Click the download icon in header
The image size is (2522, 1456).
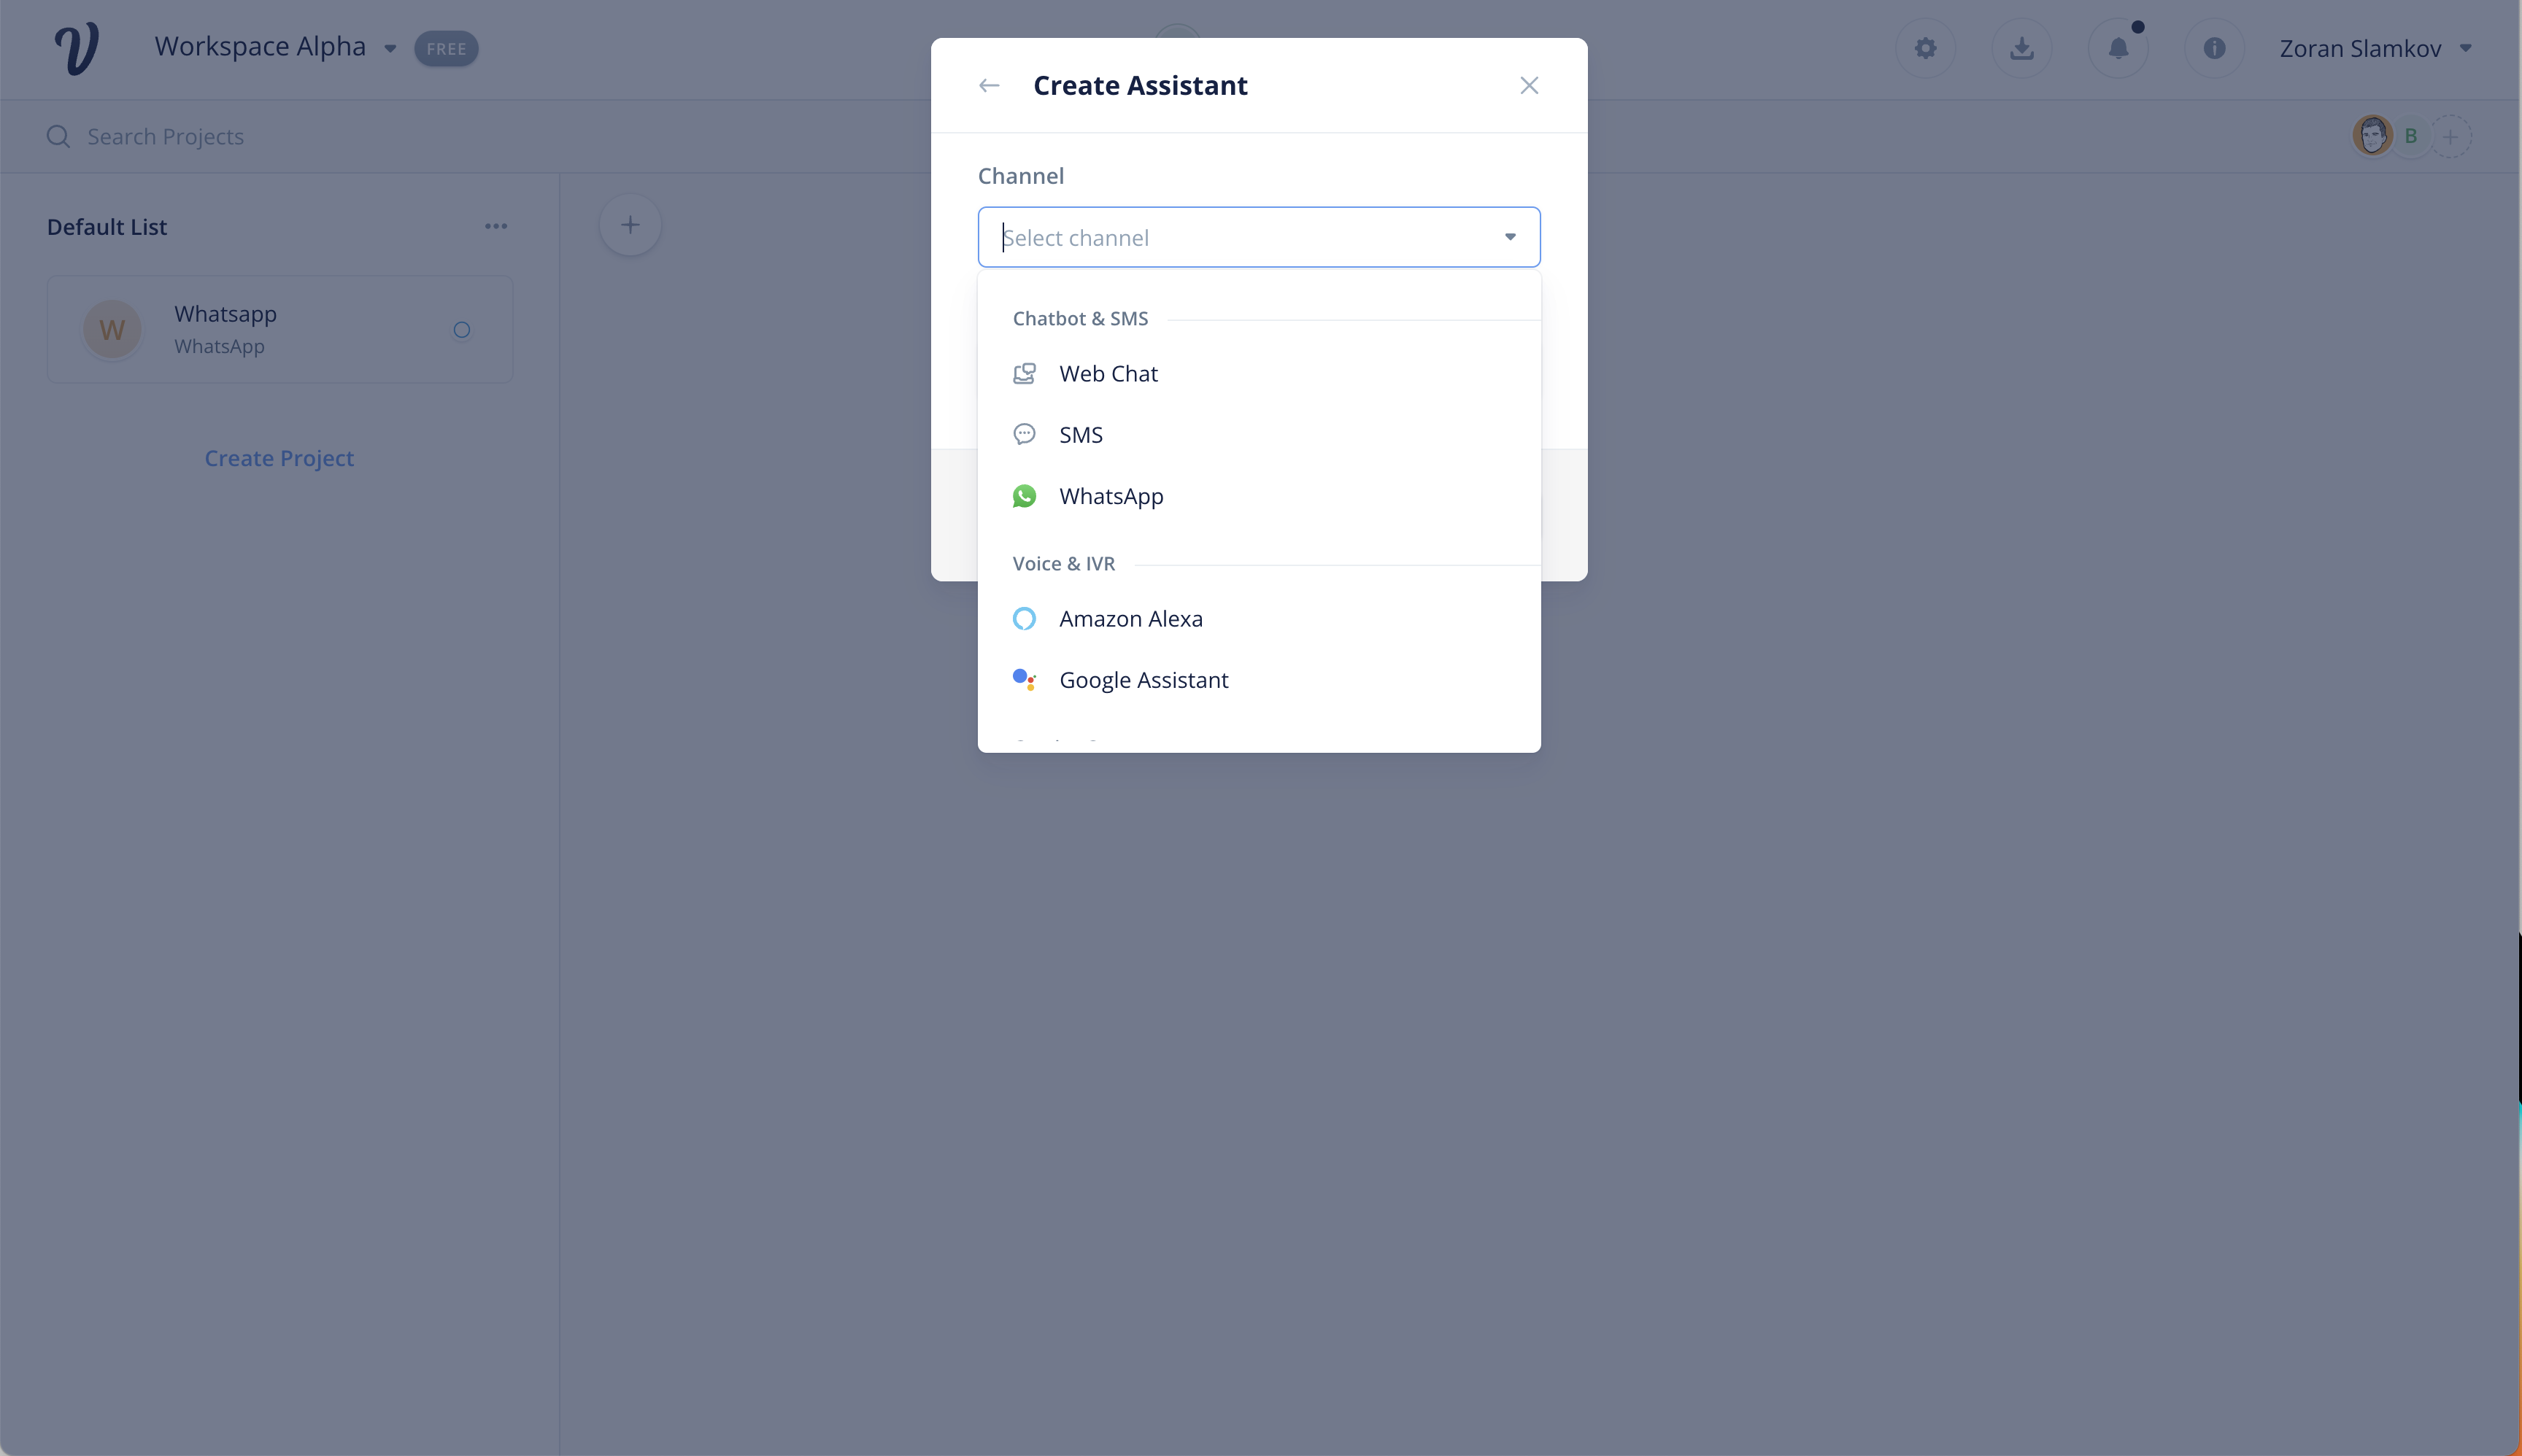click(x=2021, y=48)
